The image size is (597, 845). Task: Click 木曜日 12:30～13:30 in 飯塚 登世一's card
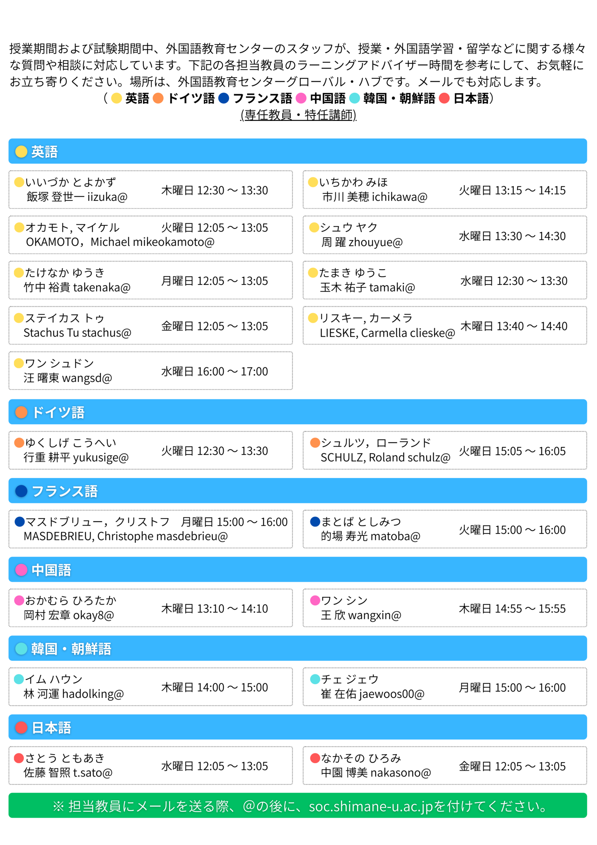coord(215,190)
